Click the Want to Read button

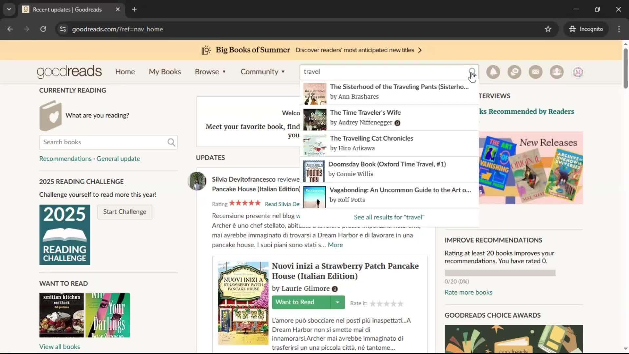pyautogui.click(x=301, y=302)
